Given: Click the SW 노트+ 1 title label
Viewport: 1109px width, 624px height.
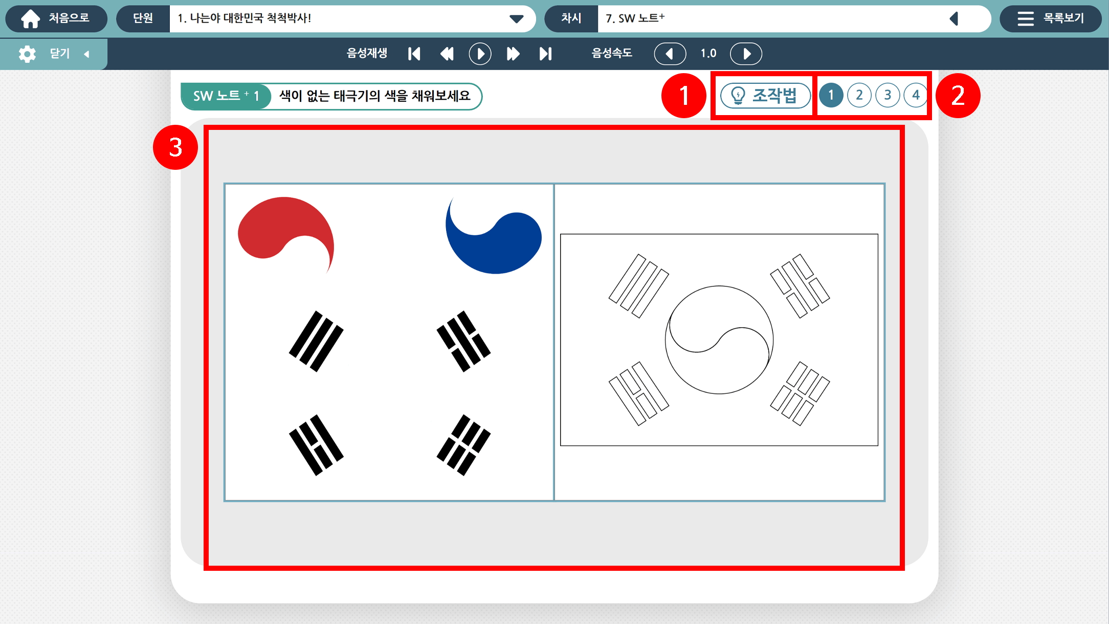Looking at the screenshot, I should pyautogui.click(x=226, y=96).
